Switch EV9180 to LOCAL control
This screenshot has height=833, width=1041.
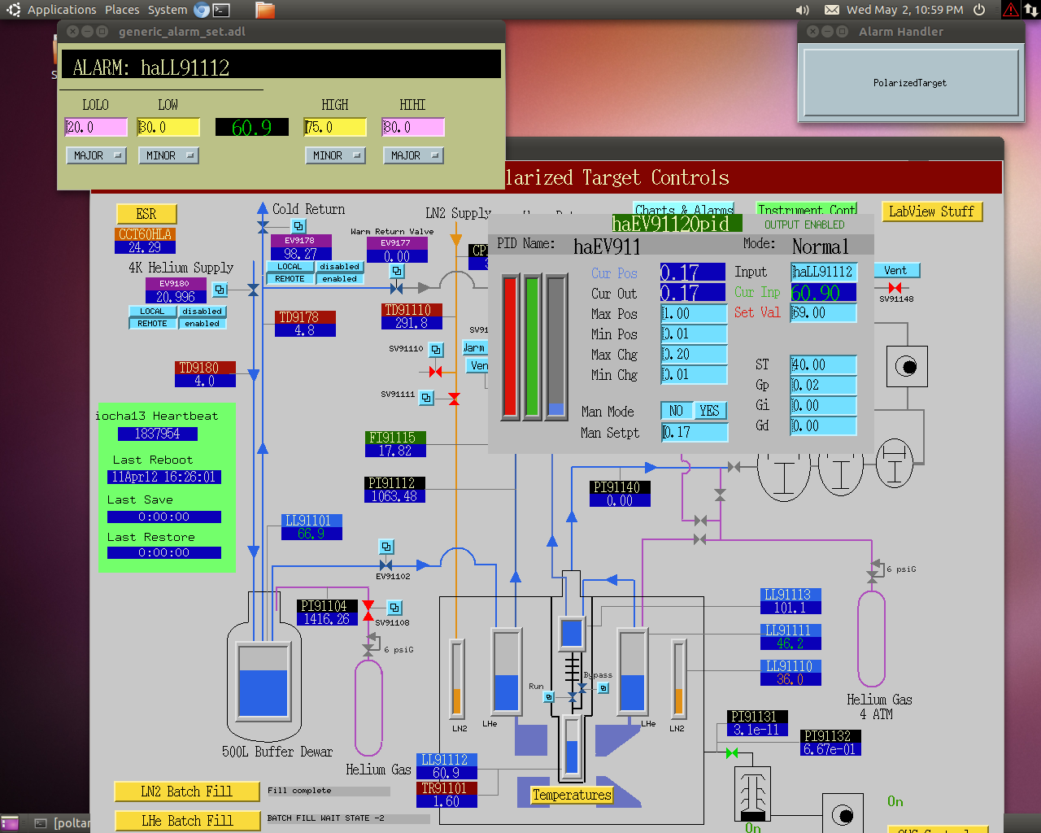click(x=152, y=312)
